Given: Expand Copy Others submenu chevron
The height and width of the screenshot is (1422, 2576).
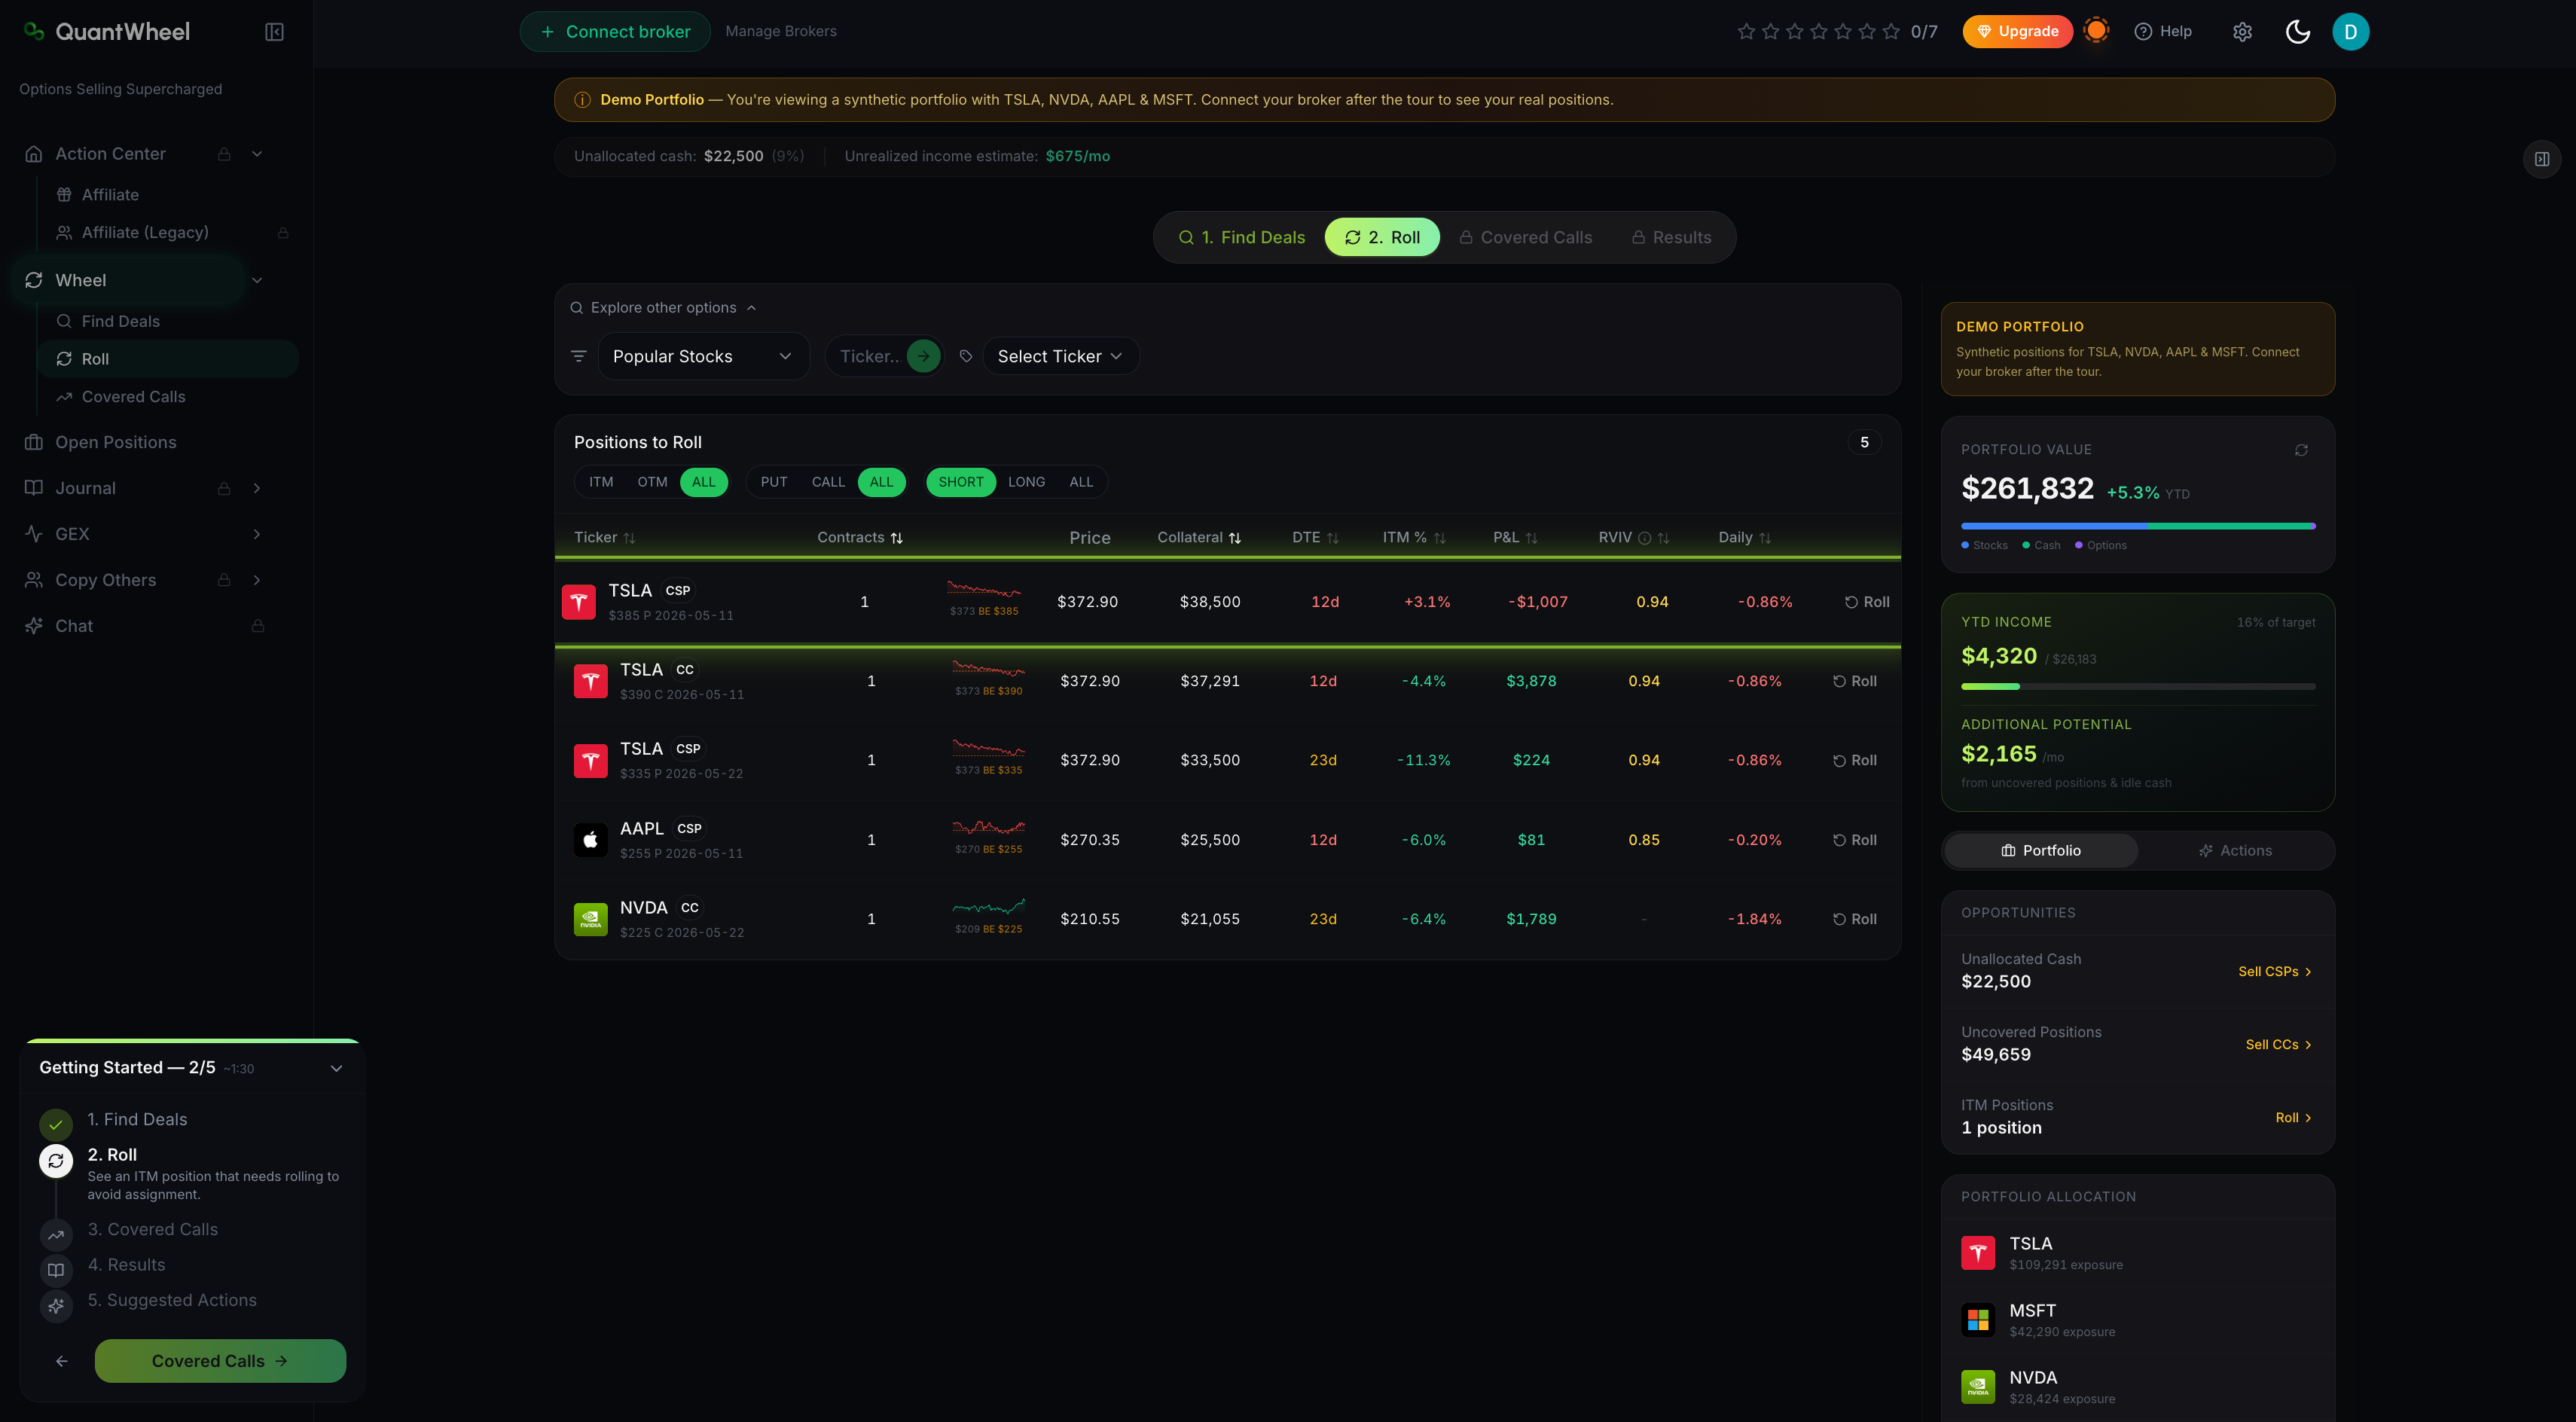Looking at the screenshot, I should [257, 580].
